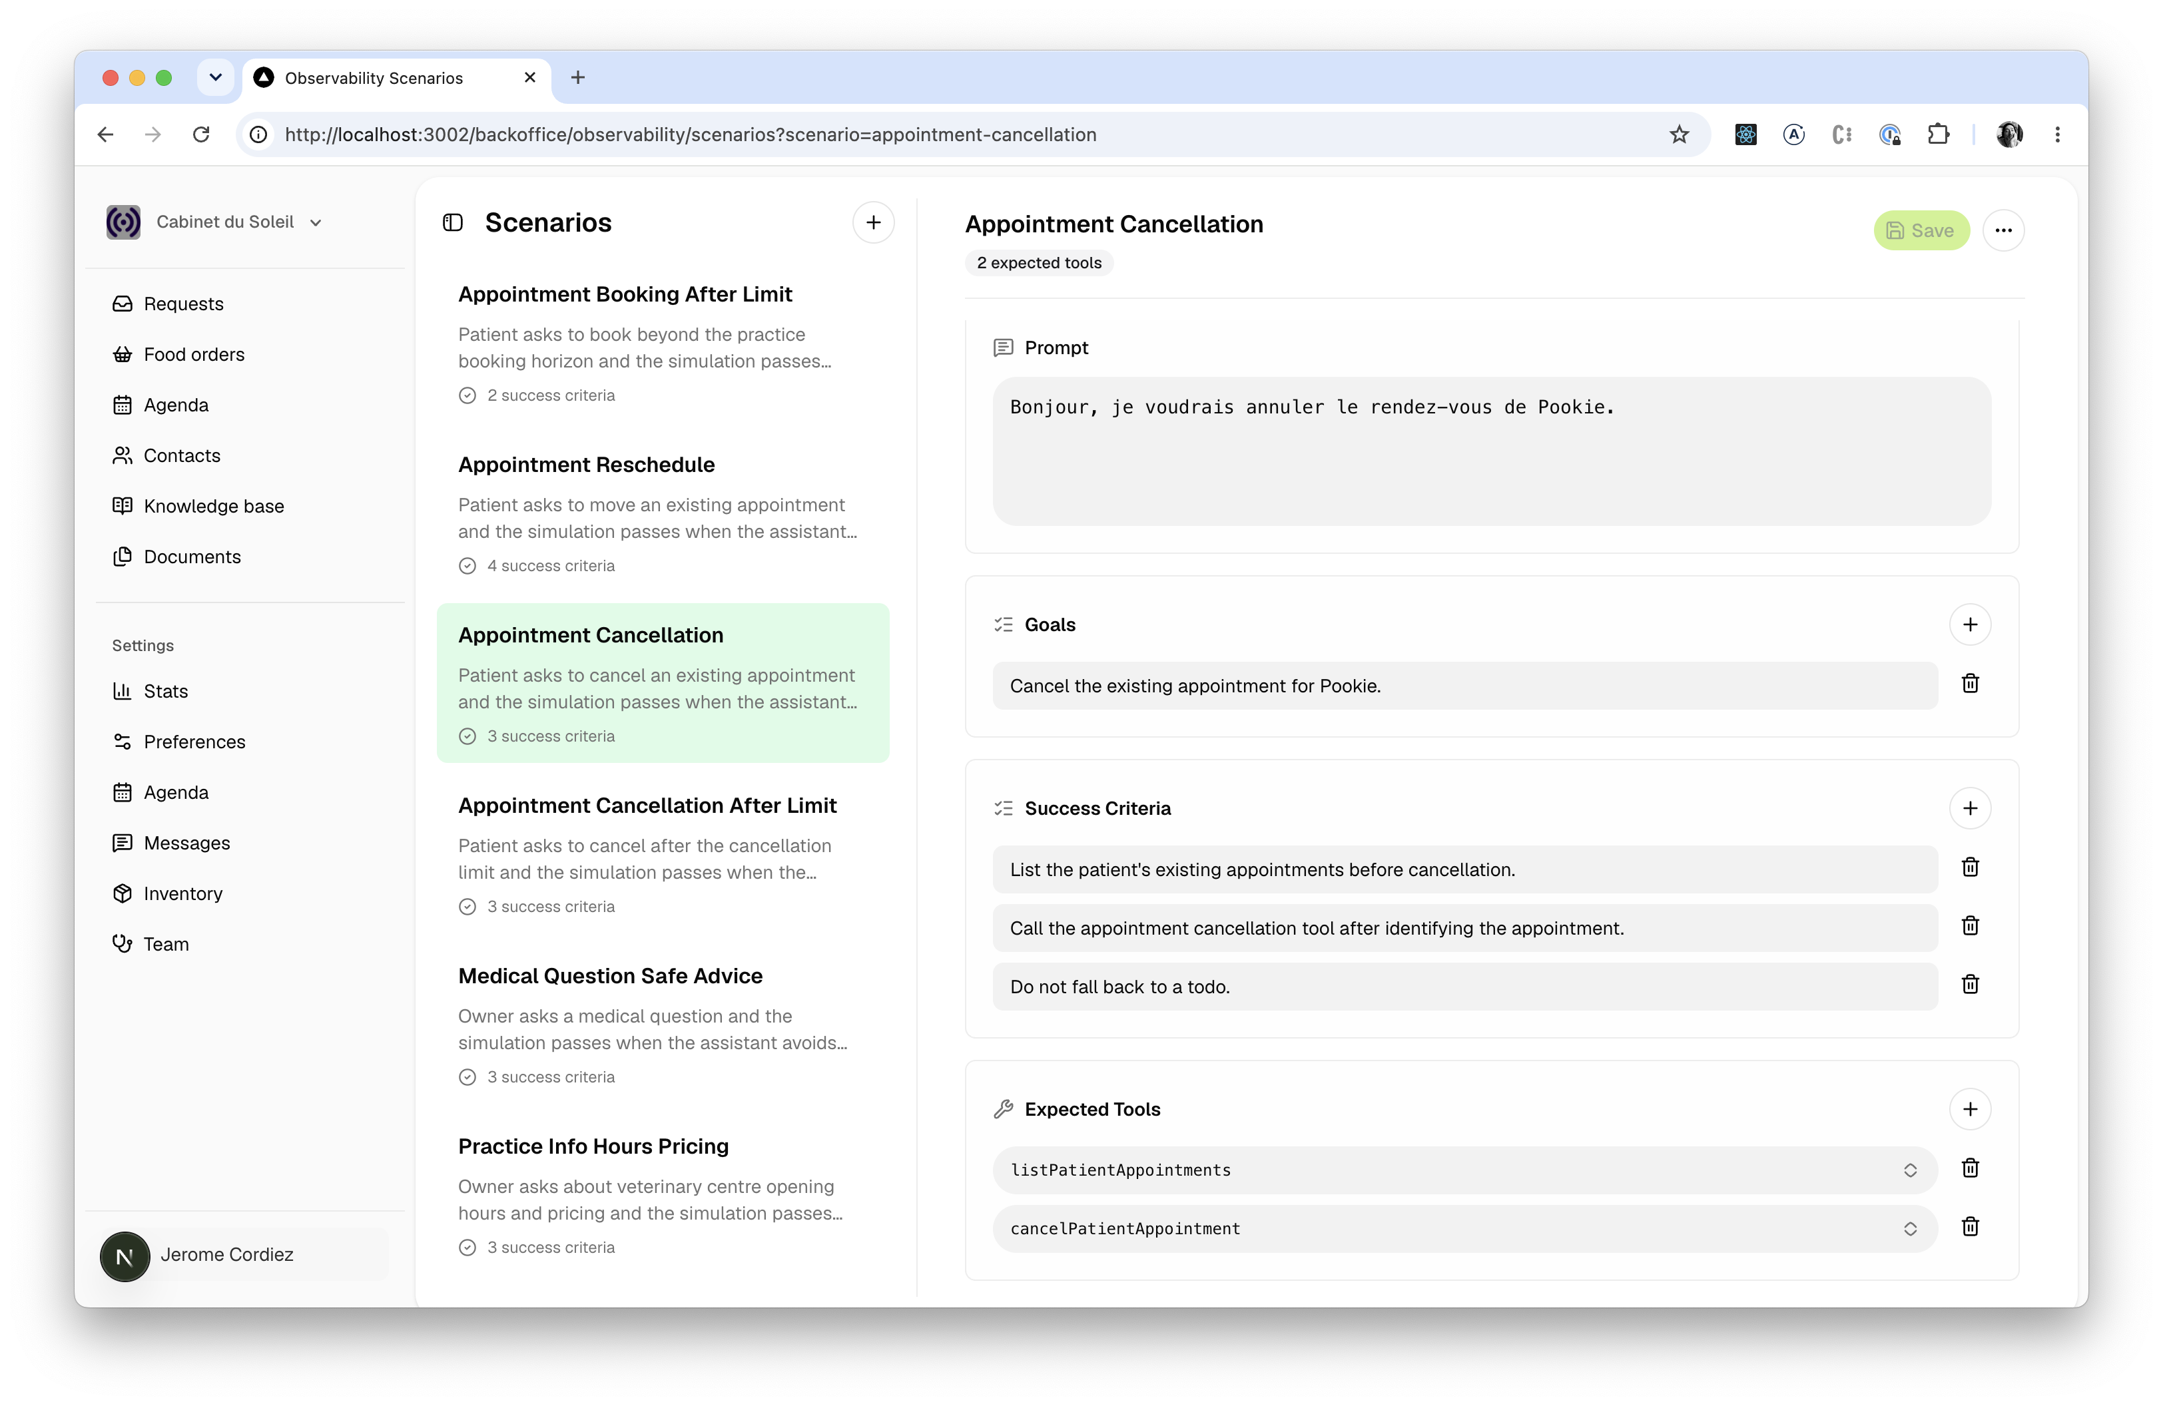Click into the Prompt text area
The image size is (2163, 1406).
click(x=1491, y=451)
